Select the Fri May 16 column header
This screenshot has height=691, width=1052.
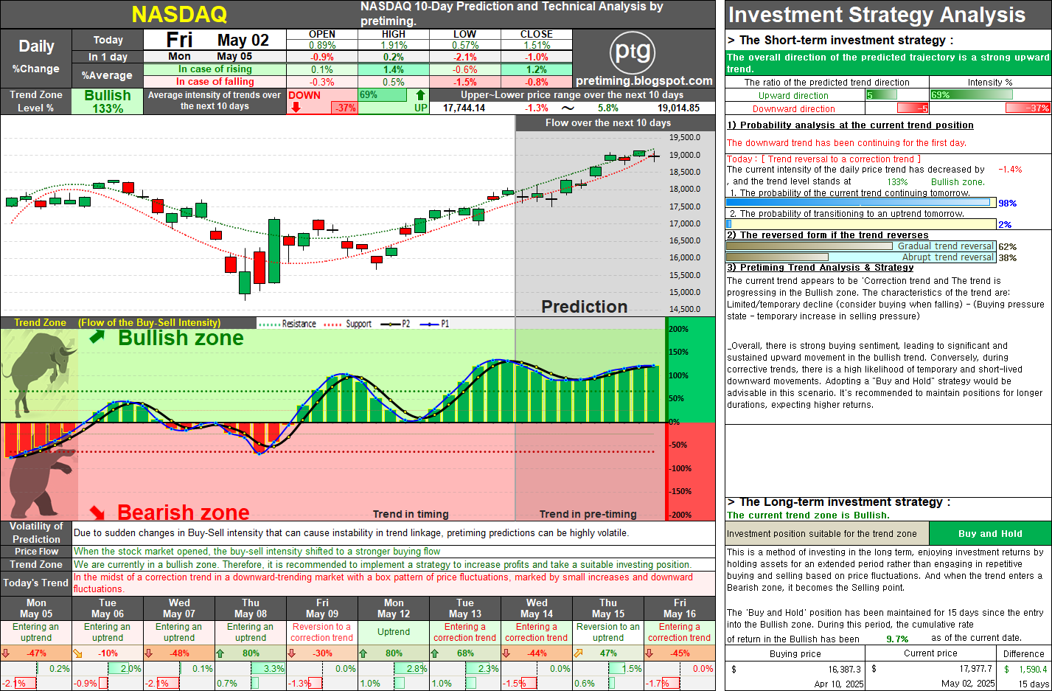pos(680,608)
